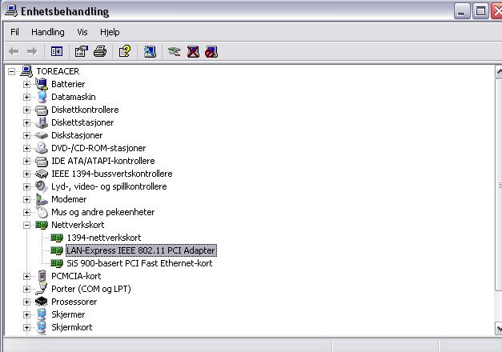Image resolution: width=502 pixels, height=352 pixels.
Task: Select the Diskettstasjoner label
Action: [82, 122]
